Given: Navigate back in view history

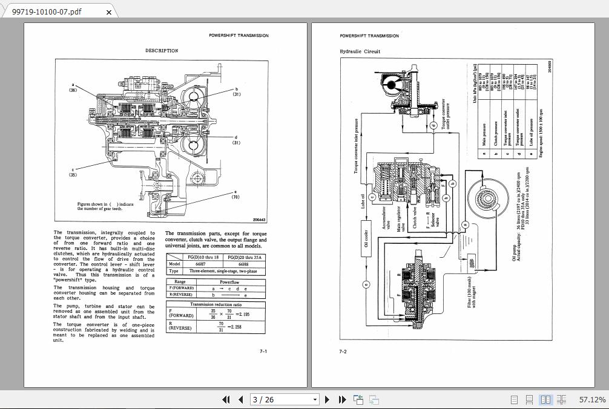Looking at the screenshot, I should click(x=357, y=399).
